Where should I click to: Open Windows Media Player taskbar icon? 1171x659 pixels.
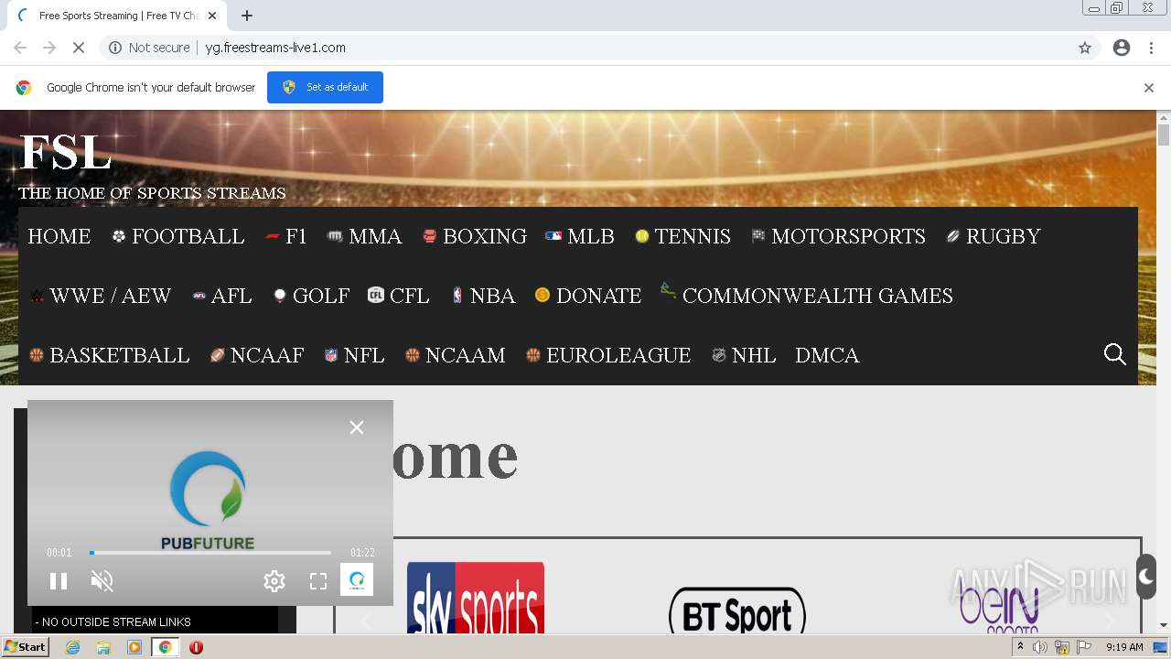[x=134, y=647]
